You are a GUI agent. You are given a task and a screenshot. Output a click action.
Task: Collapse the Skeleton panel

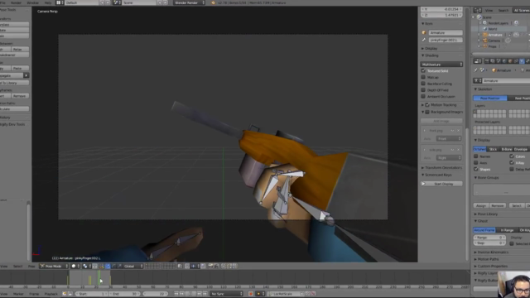click(484, 89)
